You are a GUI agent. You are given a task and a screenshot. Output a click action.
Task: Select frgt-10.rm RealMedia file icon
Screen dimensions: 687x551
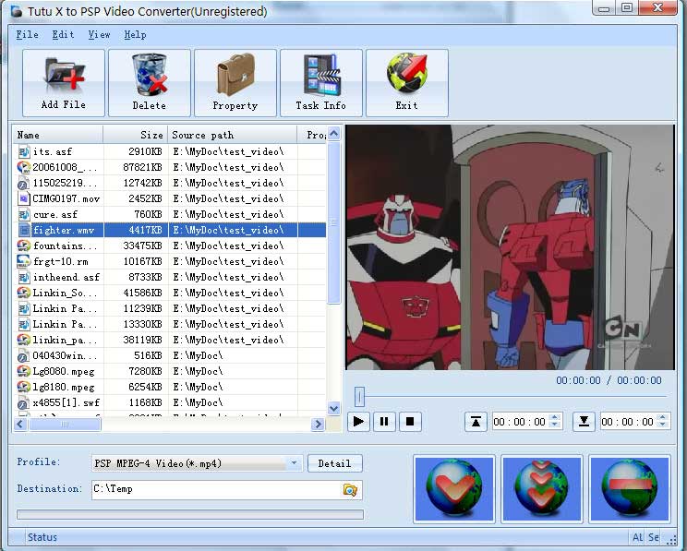click(x=24, y=261)
